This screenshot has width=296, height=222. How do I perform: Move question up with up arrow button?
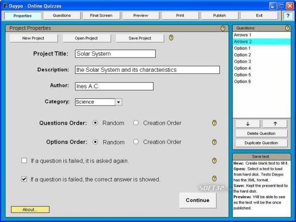(275, 124)
